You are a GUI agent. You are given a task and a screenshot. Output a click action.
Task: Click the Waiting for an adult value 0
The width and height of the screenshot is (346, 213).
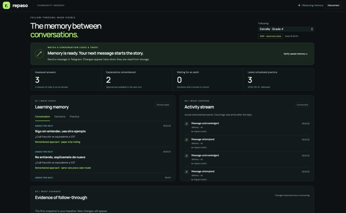coord(179,80)
